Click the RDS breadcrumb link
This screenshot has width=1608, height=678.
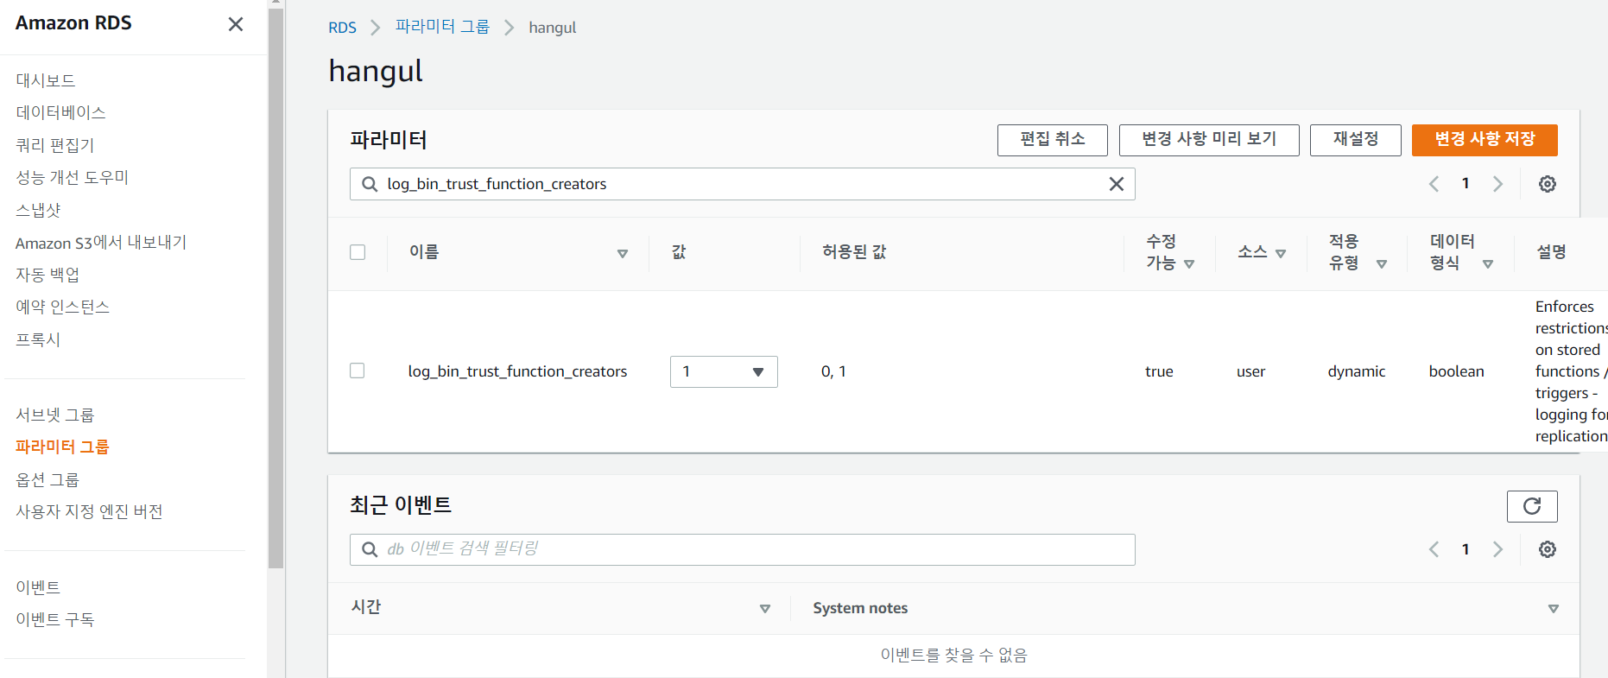point(342,28)
